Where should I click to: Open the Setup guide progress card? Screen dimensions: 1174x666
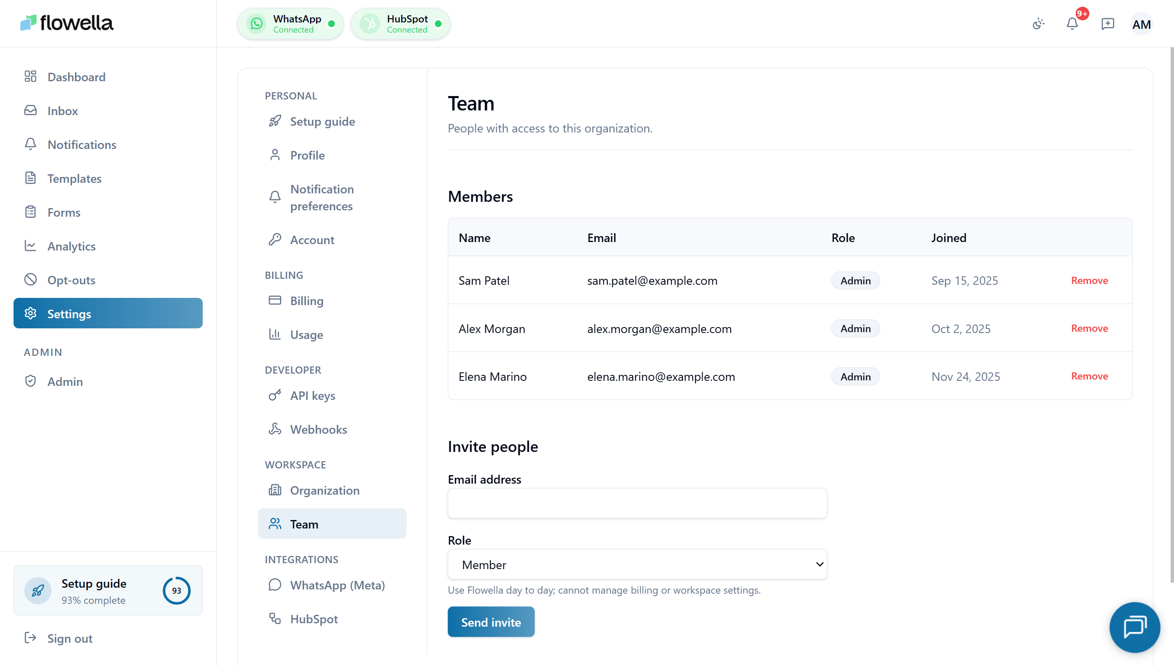(108, 591)
